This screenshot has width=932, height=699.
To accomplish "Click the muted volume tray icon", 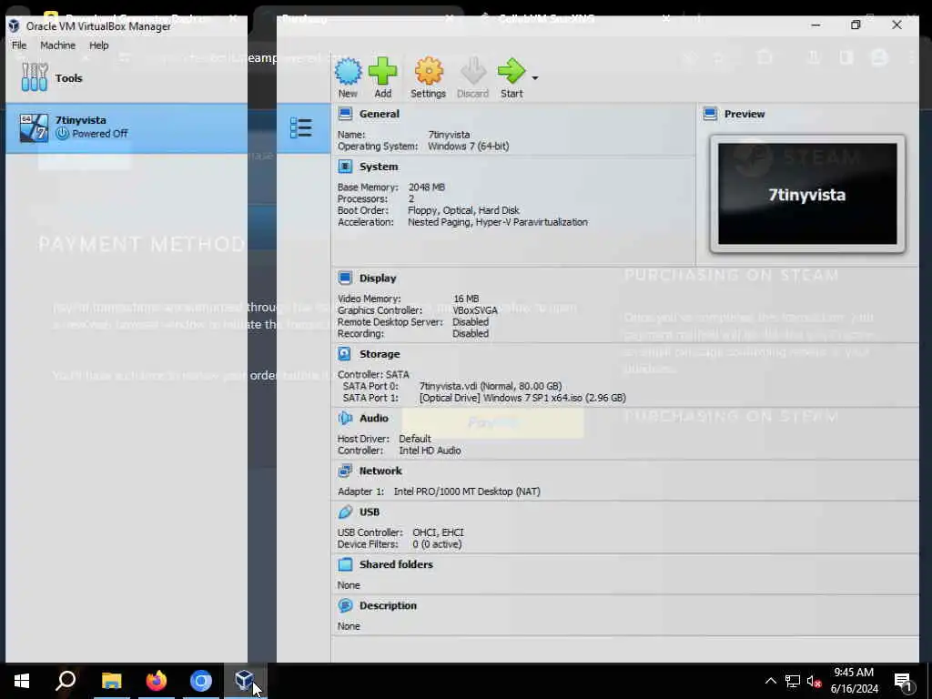I will [815, 681].
